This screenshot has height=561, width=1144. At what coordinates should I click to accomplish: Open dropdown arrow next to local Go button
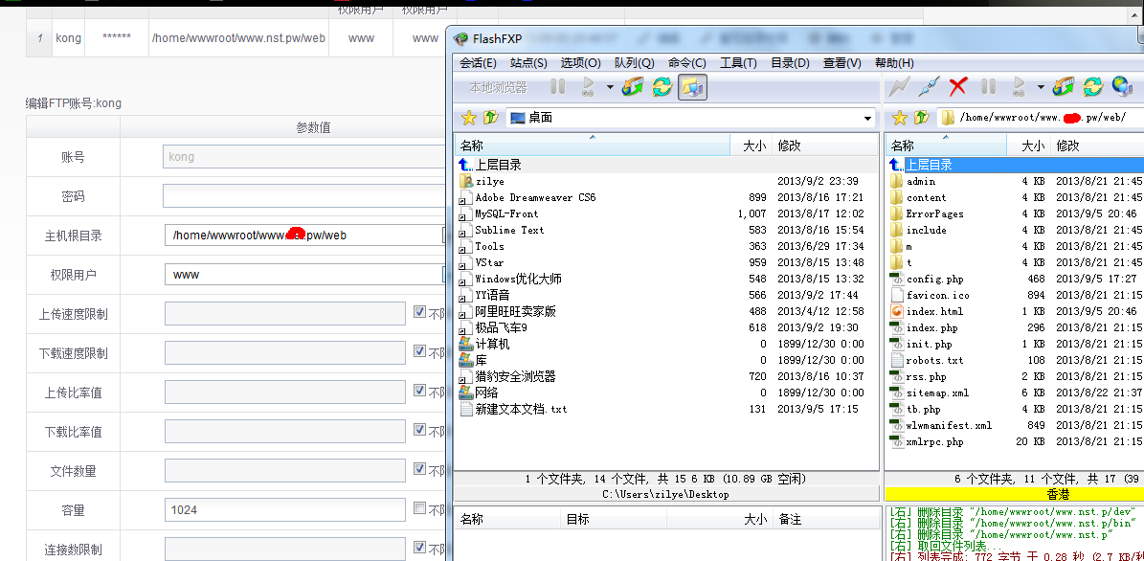pos(610,87)
